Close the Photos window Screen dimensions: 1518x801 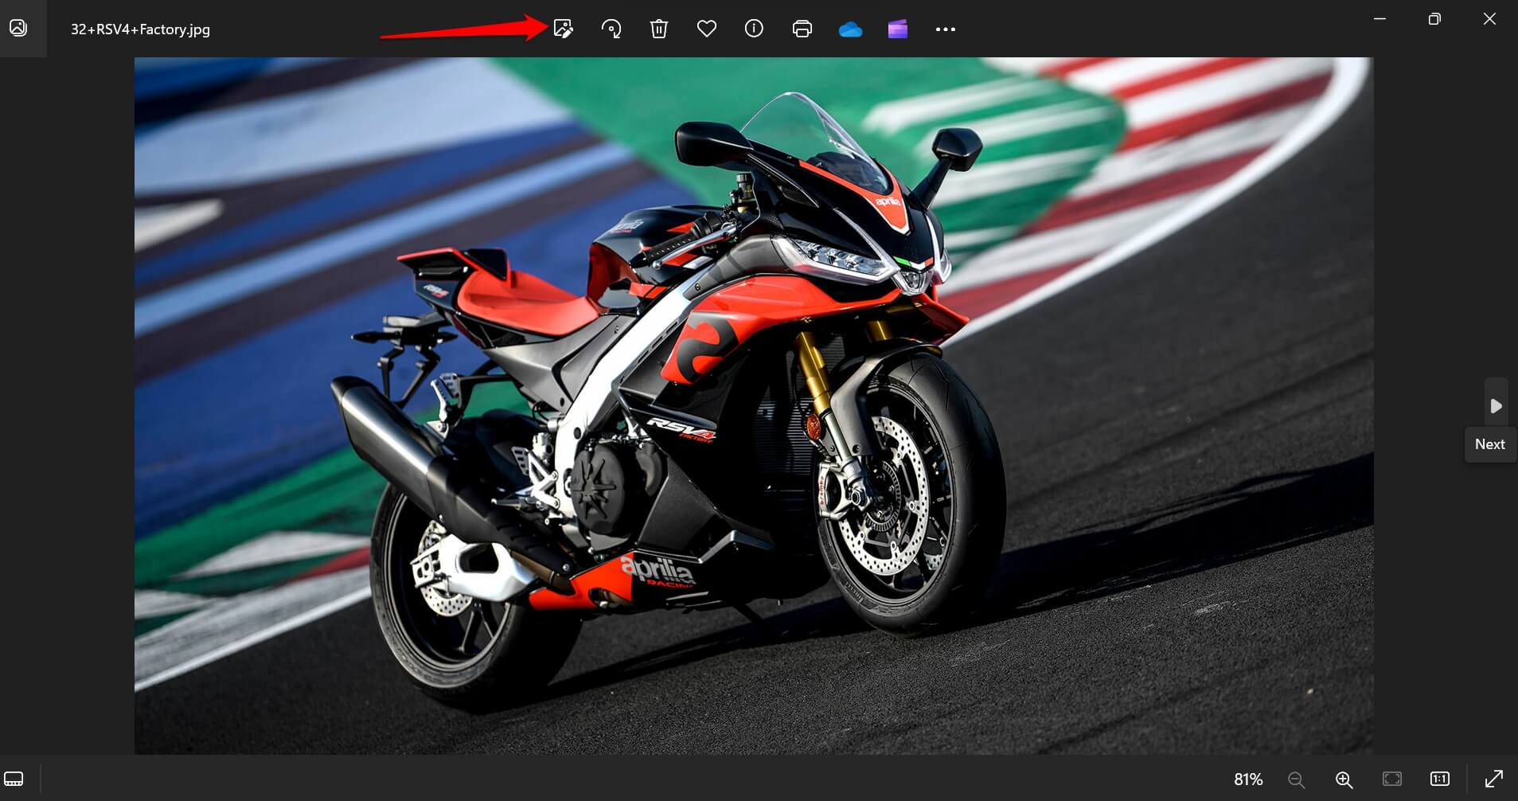(x=1489, y=19)
